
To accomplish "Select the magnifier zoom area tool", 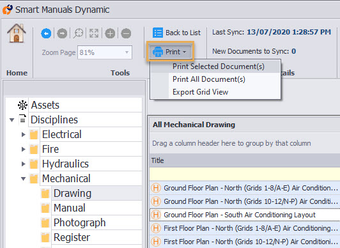I will 78,34.
